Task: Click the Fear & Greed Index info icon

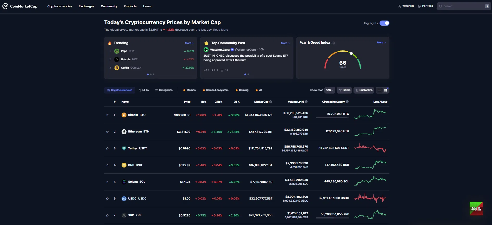Action: point(333,43)
